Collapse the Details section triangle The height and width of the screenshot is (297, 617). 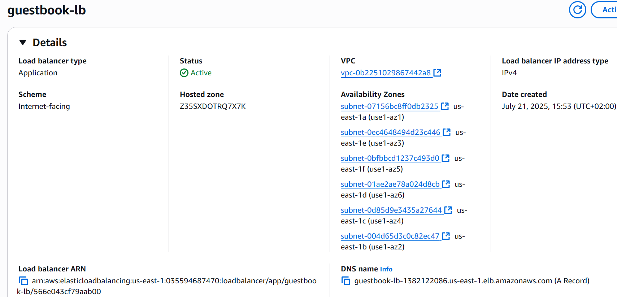pyautogui.click(x=23, y=43)
